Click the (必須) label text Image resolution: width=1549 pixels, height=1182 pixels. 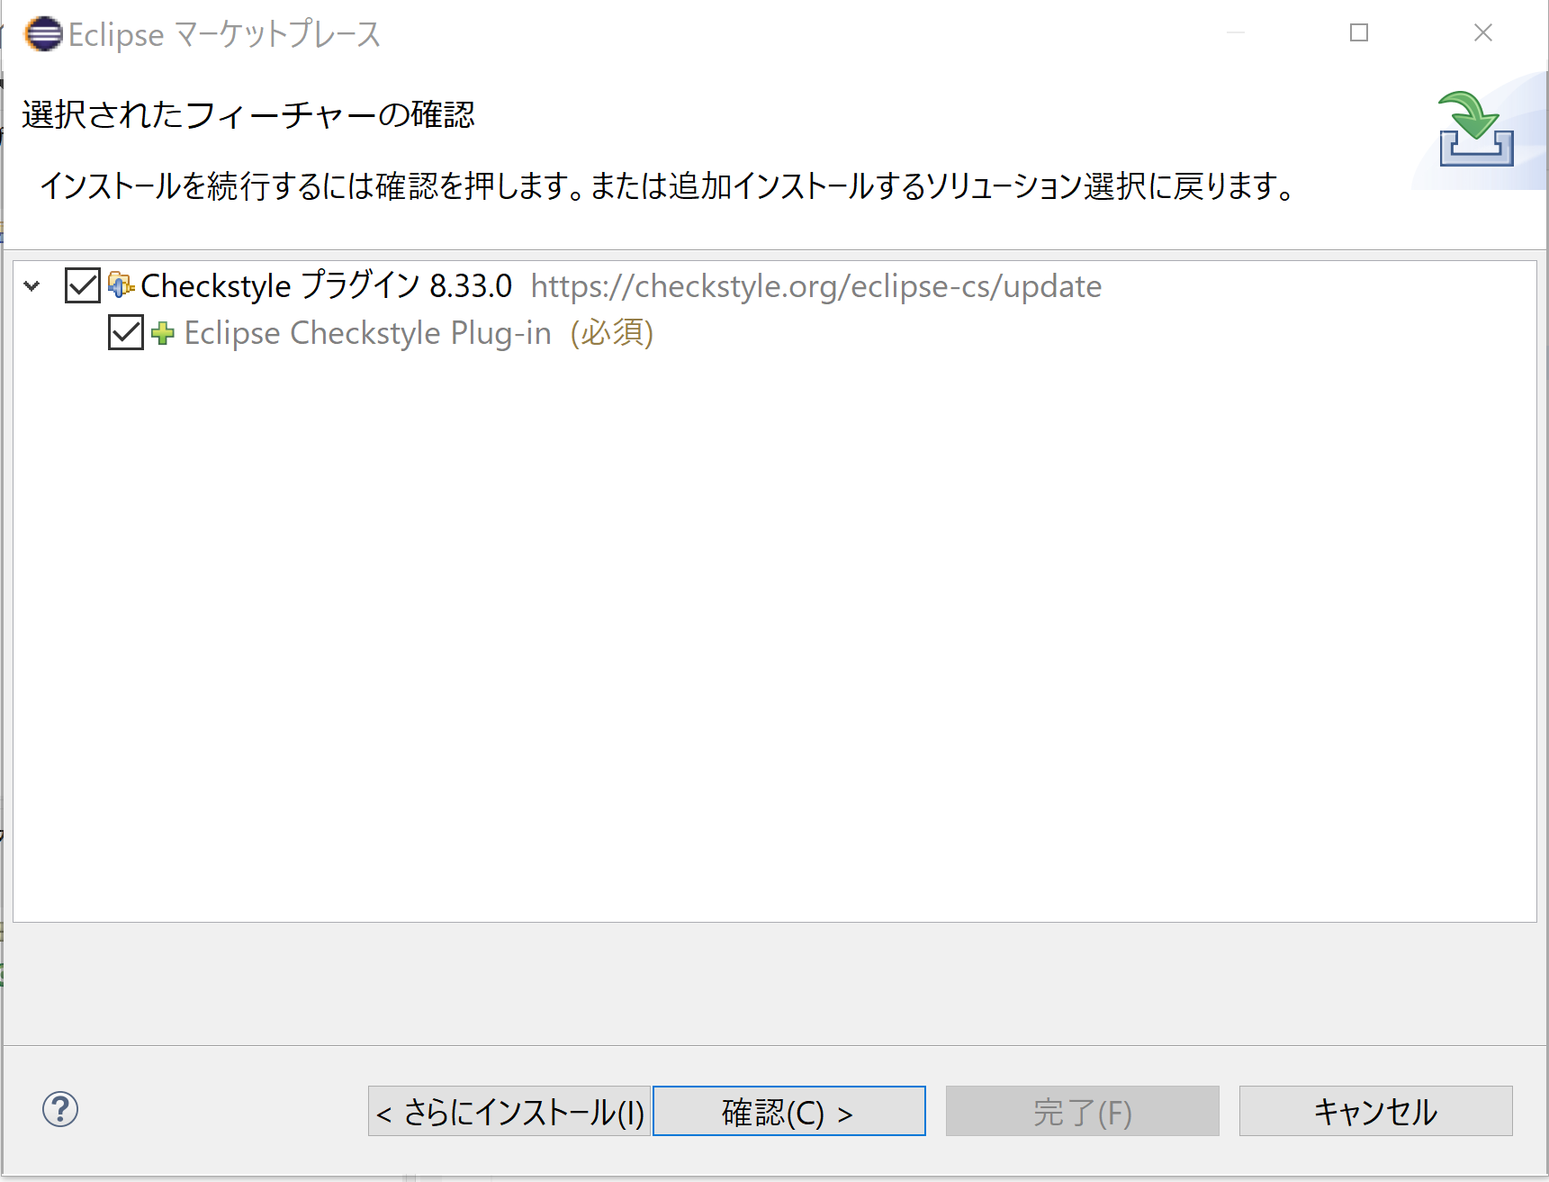[612, 333]
